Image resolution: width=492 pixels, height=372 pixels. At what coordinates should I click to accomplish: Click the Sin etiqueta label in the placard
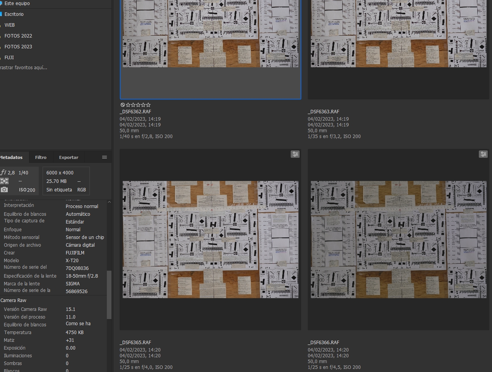point(59,190)
